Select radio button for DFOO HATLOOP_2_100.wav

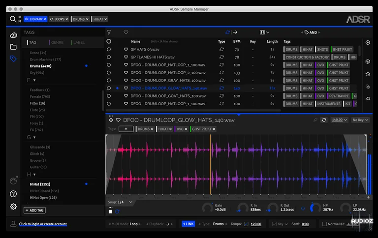(109, 72)
